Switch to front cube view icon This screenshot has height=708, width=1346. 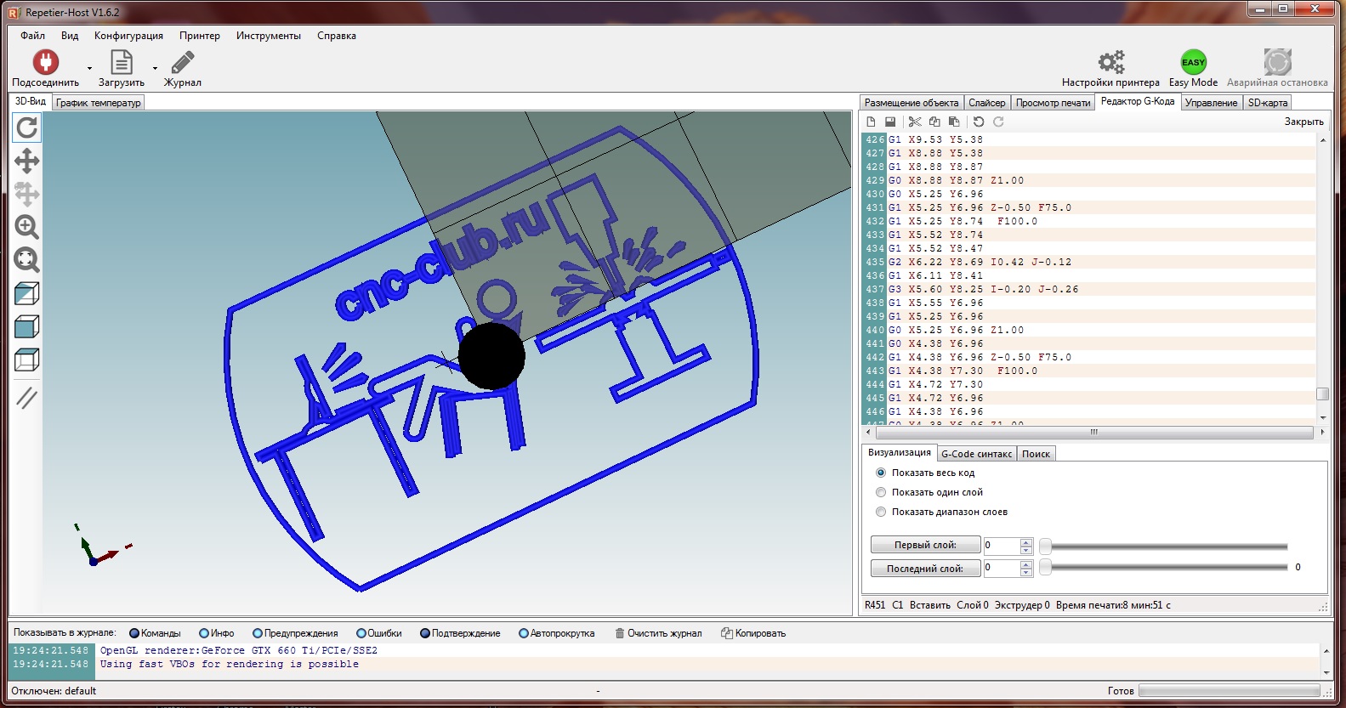27,326
